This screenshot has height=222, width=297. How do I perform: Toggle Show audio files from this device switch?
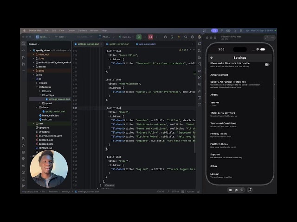[x=267, y=65]
